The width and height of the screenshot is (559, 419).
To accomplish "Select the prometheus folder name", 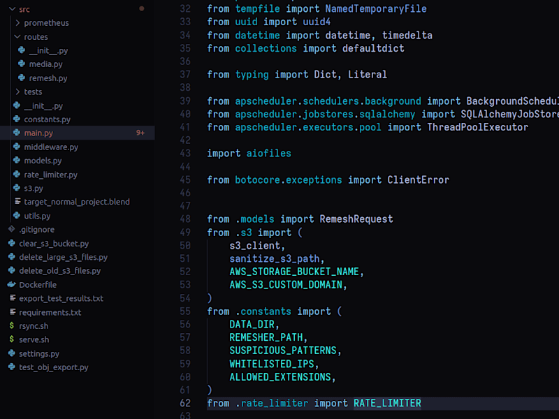I will coord(46,23).
